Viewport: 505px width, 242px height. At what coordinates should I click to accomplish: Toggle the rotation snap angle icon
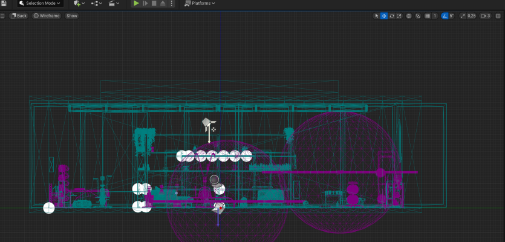point(445,16)
